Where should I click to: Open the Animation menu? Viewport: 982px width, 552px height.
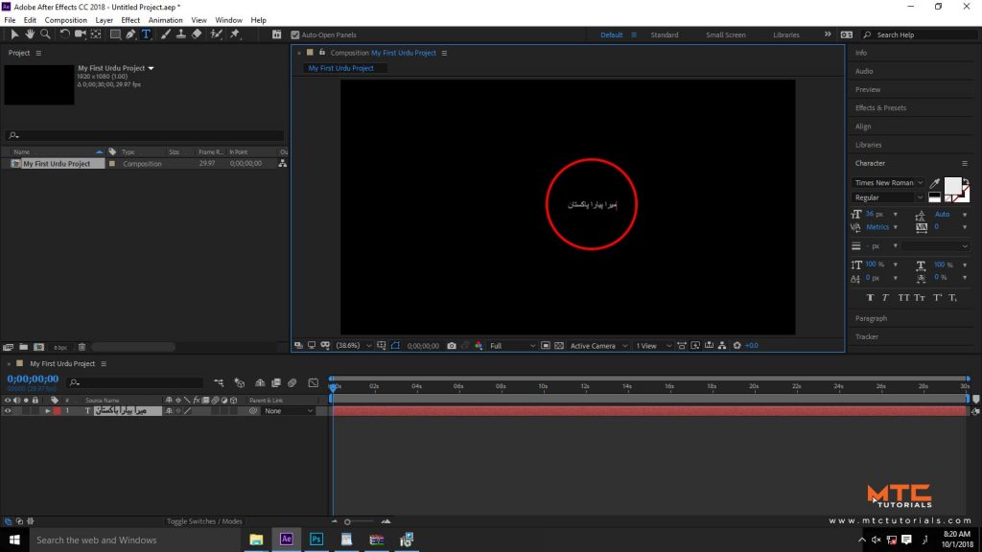(165, 20)
